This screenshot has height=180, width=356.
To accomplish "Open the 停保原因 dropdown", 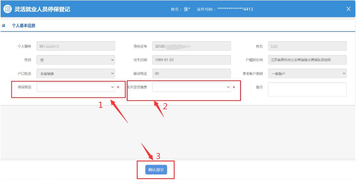I will 76,87.
